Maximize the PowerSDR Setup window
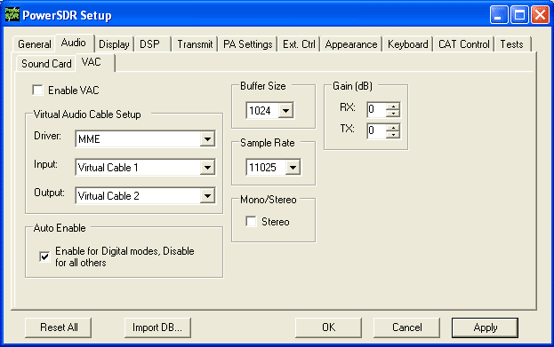Image resolution: width=554 pixels, height=347 pixels. (519, 15)
